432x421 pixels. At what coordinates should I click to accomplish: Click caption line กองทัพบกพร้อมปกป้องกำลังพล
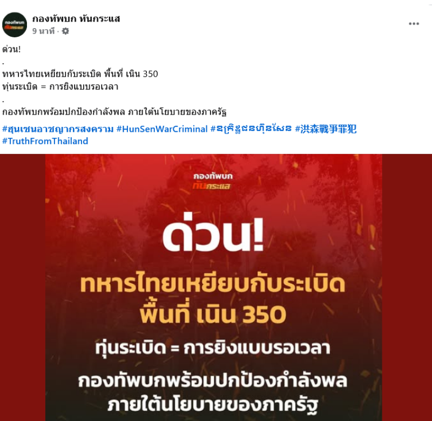[x=63, y=112]
